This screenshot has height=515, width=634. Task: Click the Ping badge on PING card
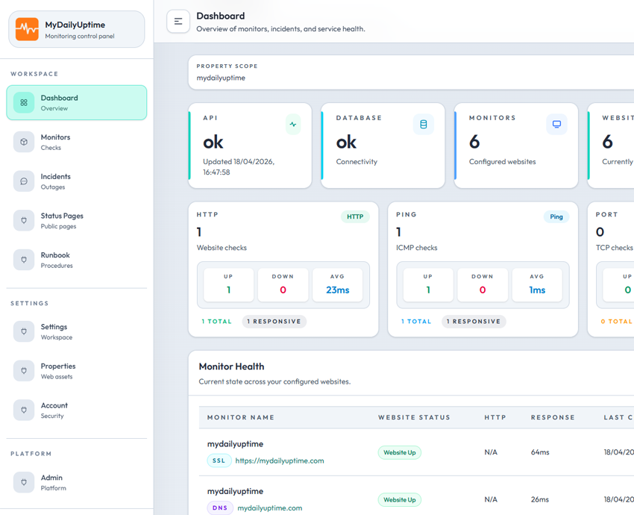556,217
